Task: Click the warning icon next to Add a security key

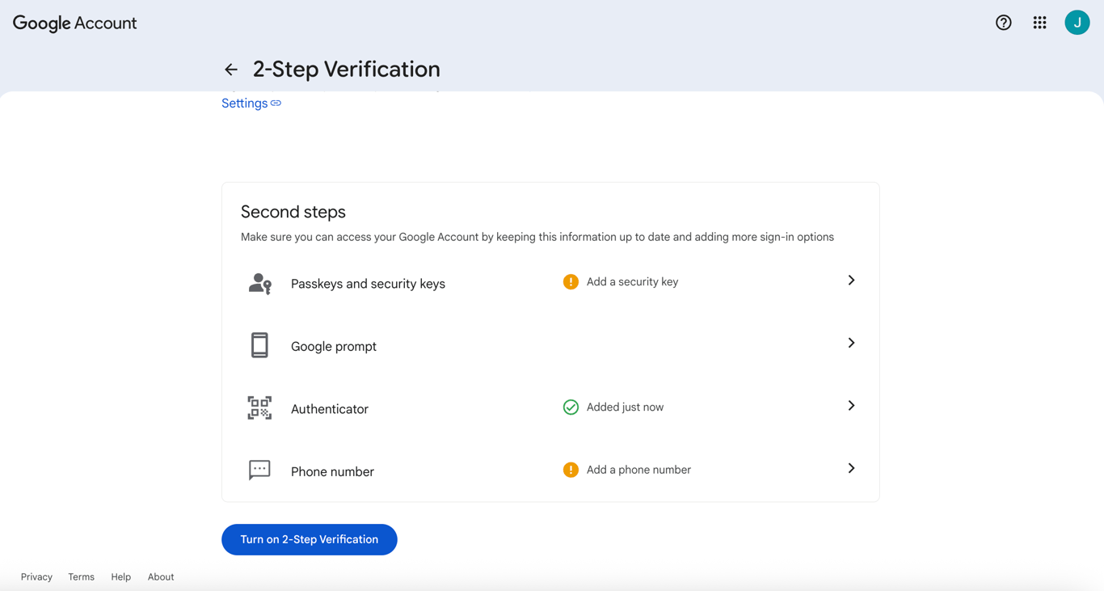Action: pos(571,281)
